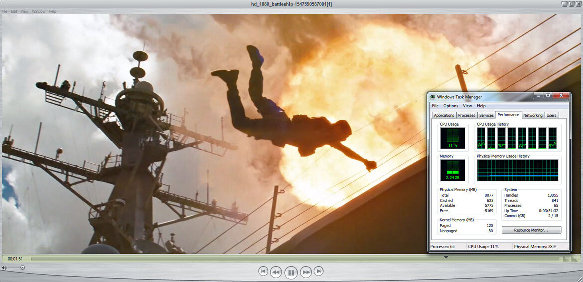Screen dimensions: 583x282
Task: Open the QuickTime Window menu
Action: coord(39,11)
